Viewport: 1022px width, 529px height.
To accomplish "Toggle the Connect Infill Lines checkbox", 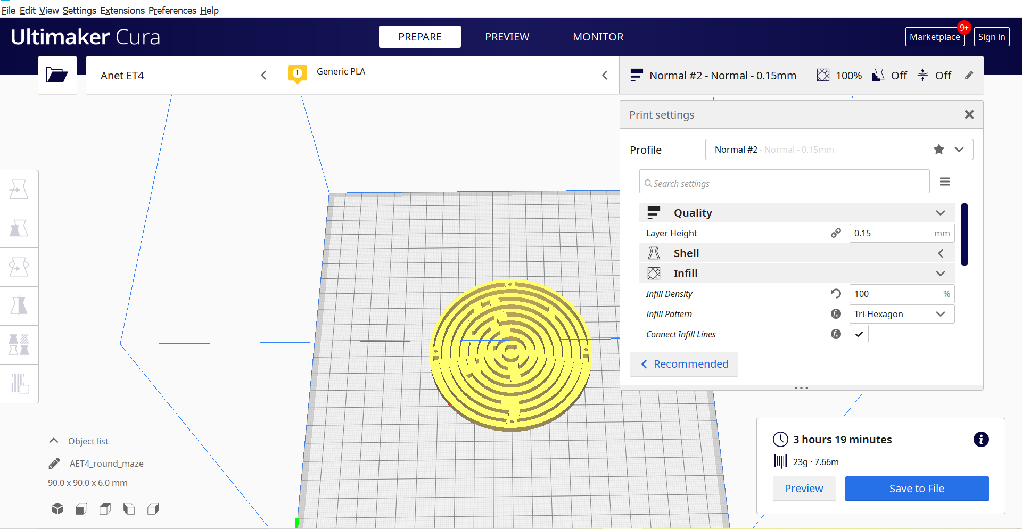I will 859,334.
